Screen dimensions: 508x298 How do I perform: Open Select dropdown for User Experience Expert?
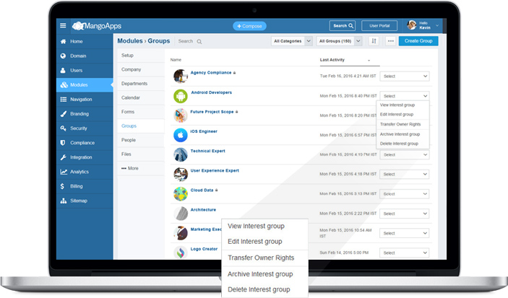point(405,174)
